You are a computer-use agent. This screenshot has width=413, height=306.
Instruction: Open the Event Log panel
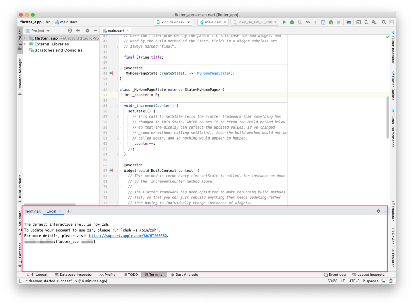pyautogui.click(x=335, y=275)
